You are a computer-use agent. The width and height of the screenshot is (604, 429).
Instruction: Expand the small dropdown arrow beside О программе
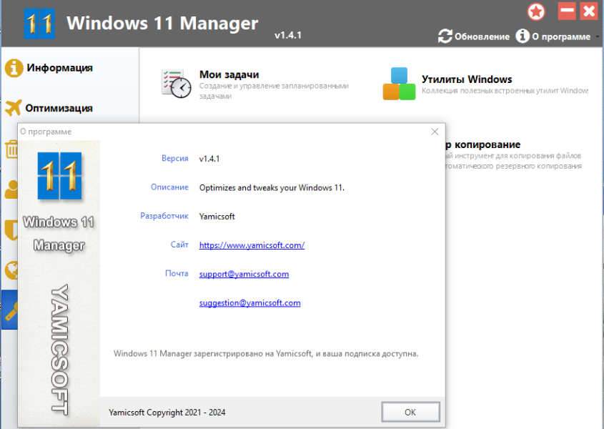coord(597,36)
